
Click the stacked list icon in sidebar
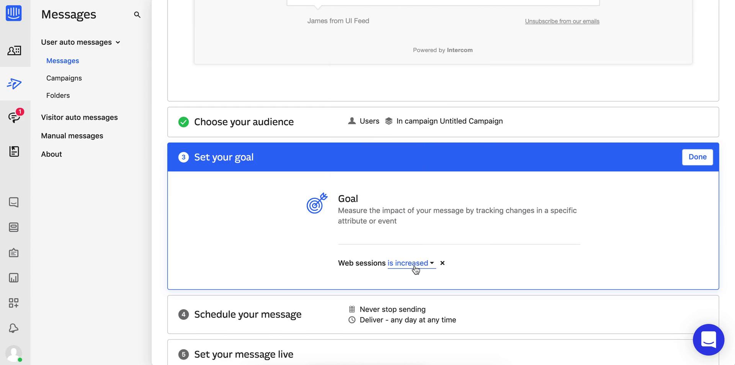[x=14, y=227]
